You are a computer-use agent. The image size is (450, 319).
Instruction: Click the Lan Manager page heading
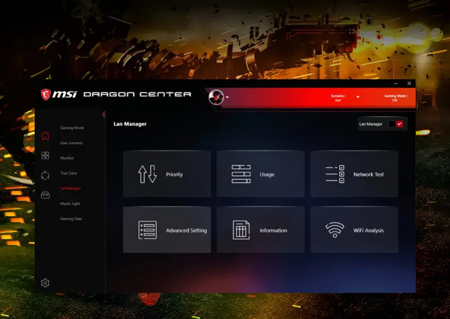(x=130, y=124)
